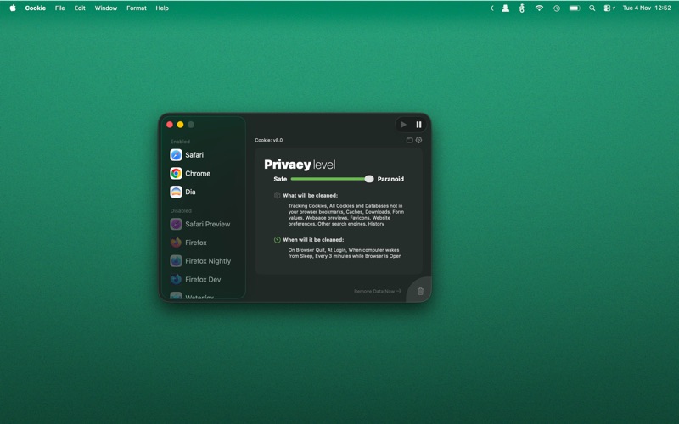Click the Firefox icon in Disabled list
Screen dimensions: 679x424
click(176, 243)
